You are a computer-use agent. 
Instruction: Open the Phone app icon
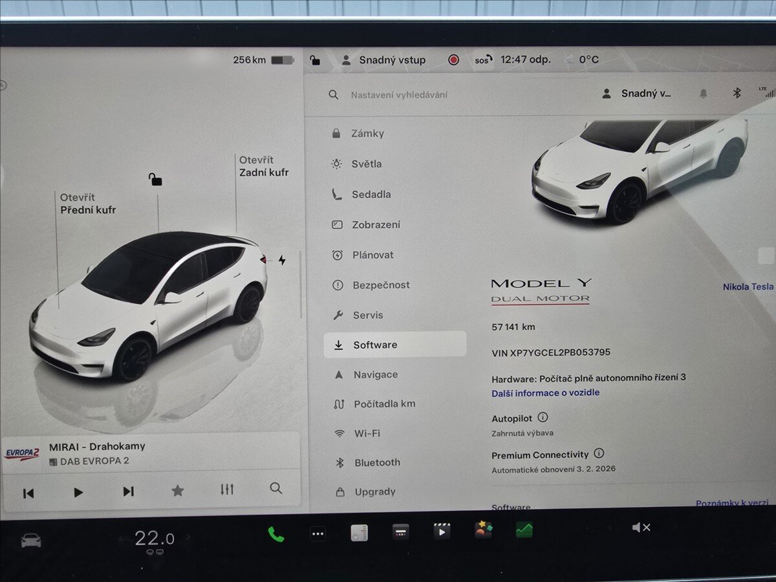(276, 534)
